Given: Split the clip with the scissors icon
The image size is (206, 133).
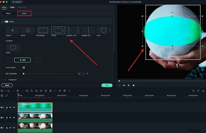Looking at the screenshot, I should tap(22, 91).
